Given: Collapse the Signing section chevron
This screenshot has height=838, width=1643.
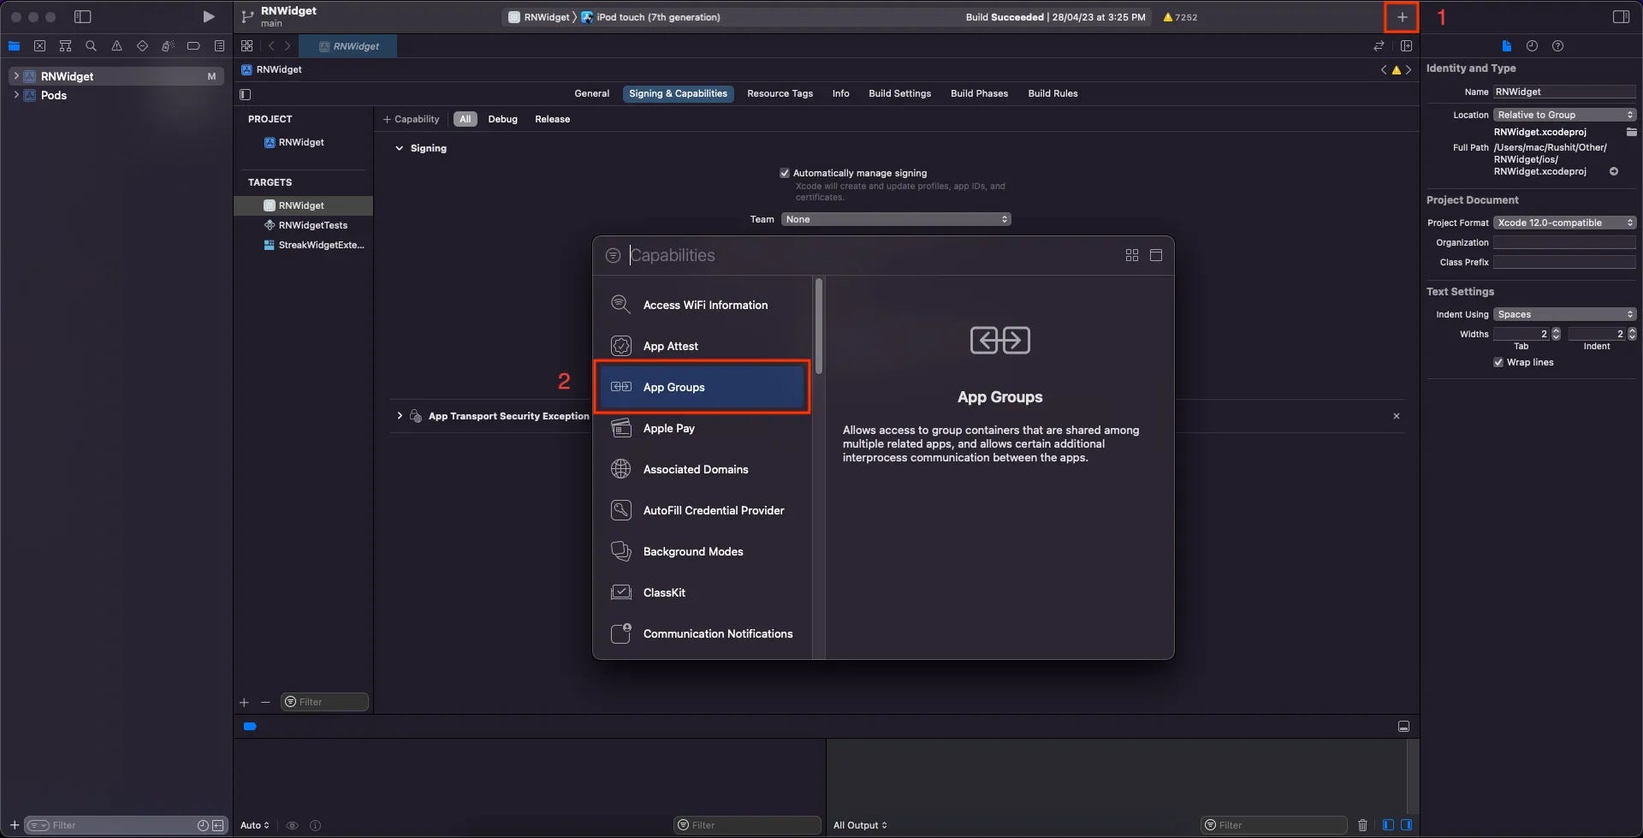Looking at the screenshot, I should (x=399, y=148).
